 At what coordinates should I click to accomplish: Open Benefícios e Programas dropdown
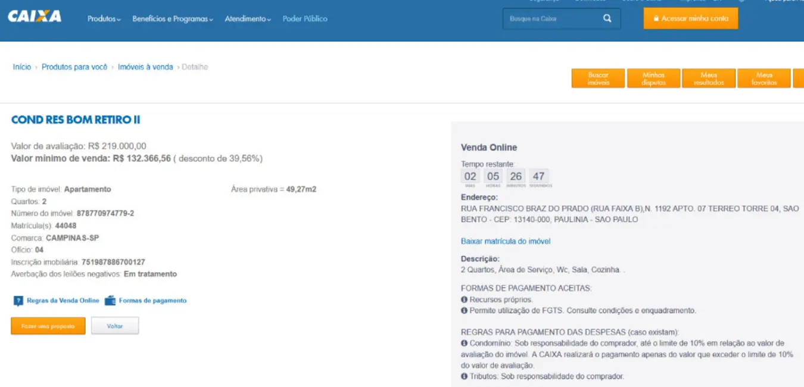(x=172, y=19)
